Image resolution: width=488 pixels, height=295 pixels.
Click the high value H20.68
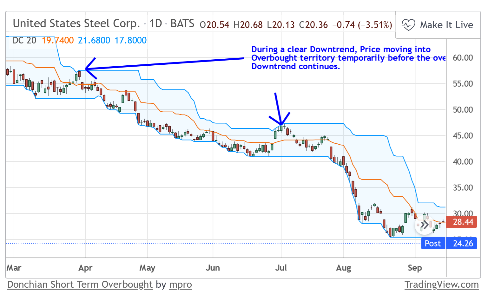click(x=248, y=25)
